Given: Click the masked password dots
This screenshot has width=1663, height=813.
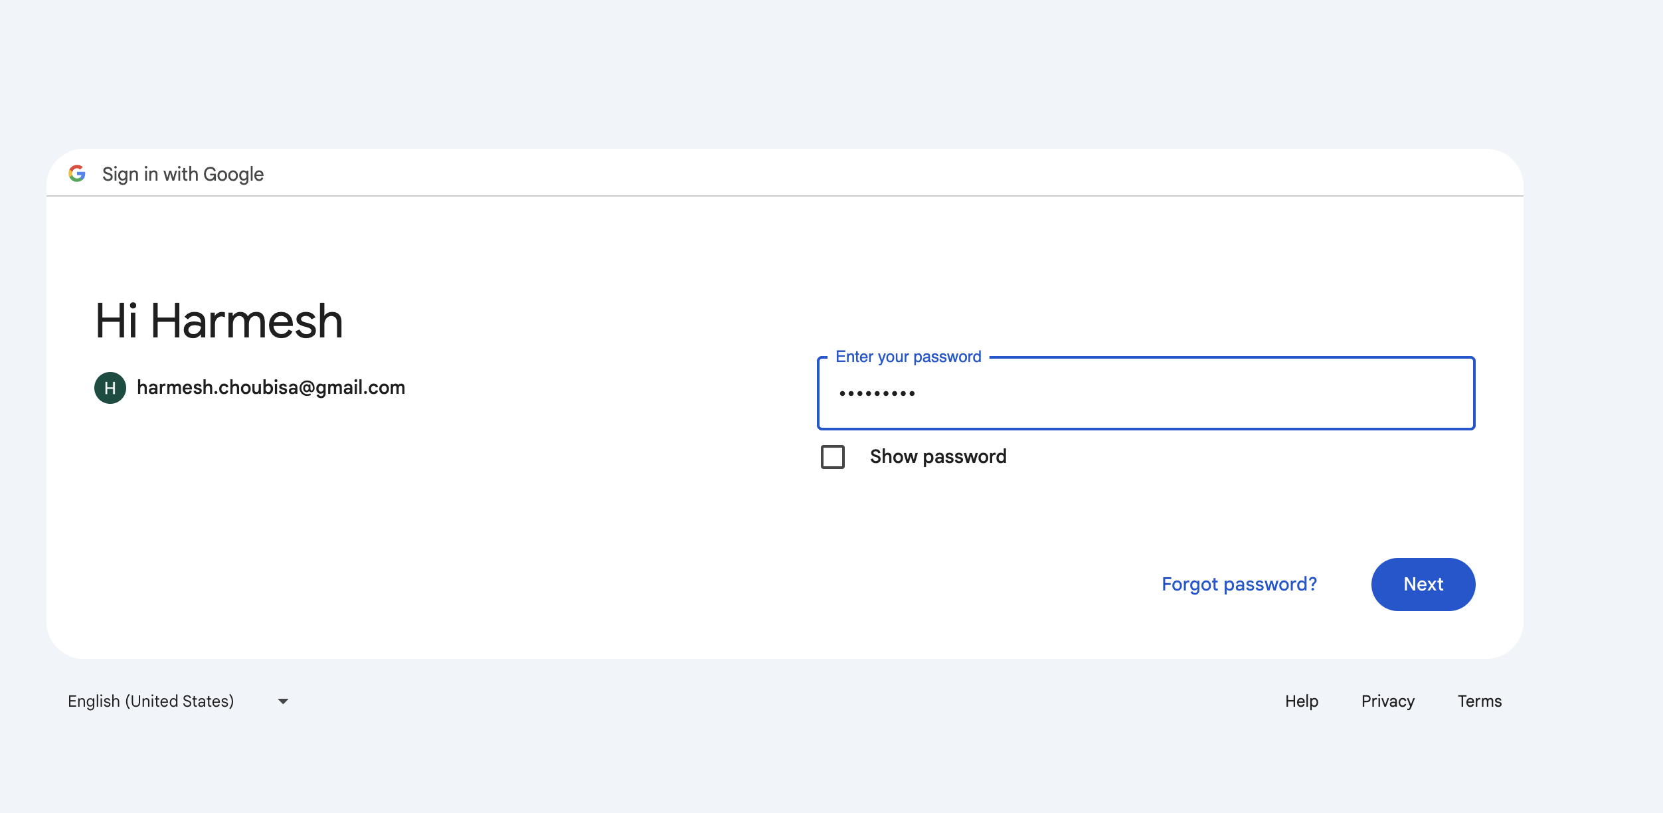Looking at the screenshot, I should click(877, 394).
